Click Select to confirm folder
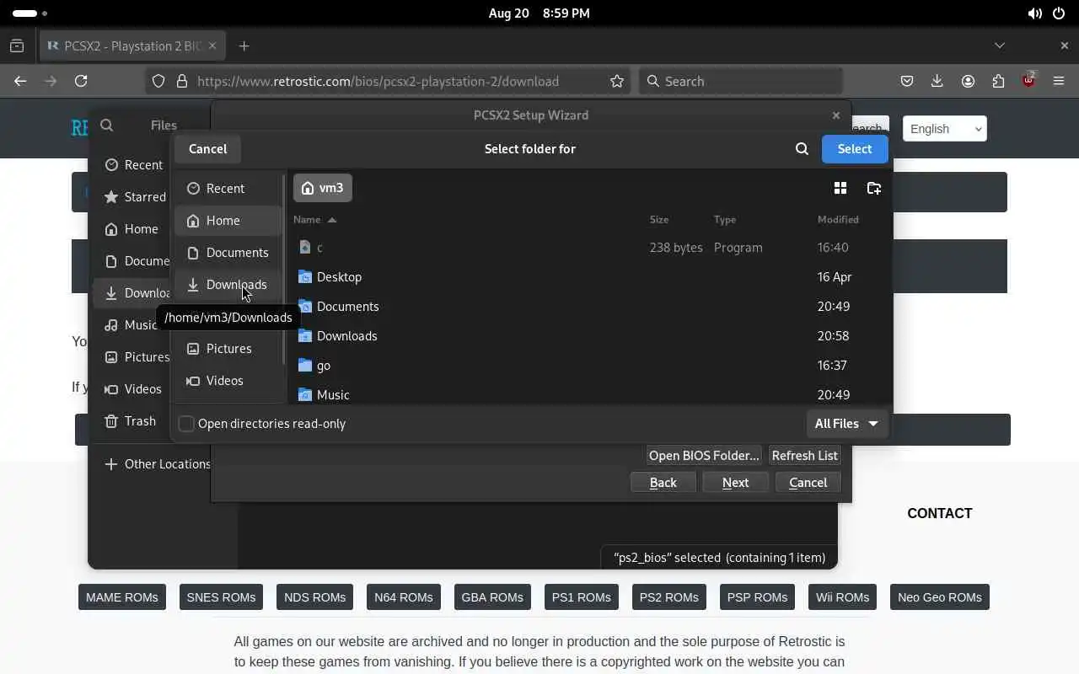The height and width of the screenshot is (674, 1079). point(855,149)
